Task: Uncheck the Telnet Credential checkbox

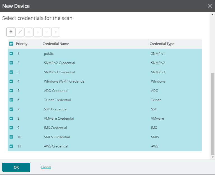Action: coord(11,100)
